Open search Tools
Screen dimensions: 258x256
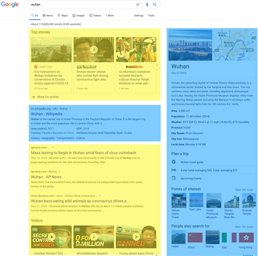point(151,16)
